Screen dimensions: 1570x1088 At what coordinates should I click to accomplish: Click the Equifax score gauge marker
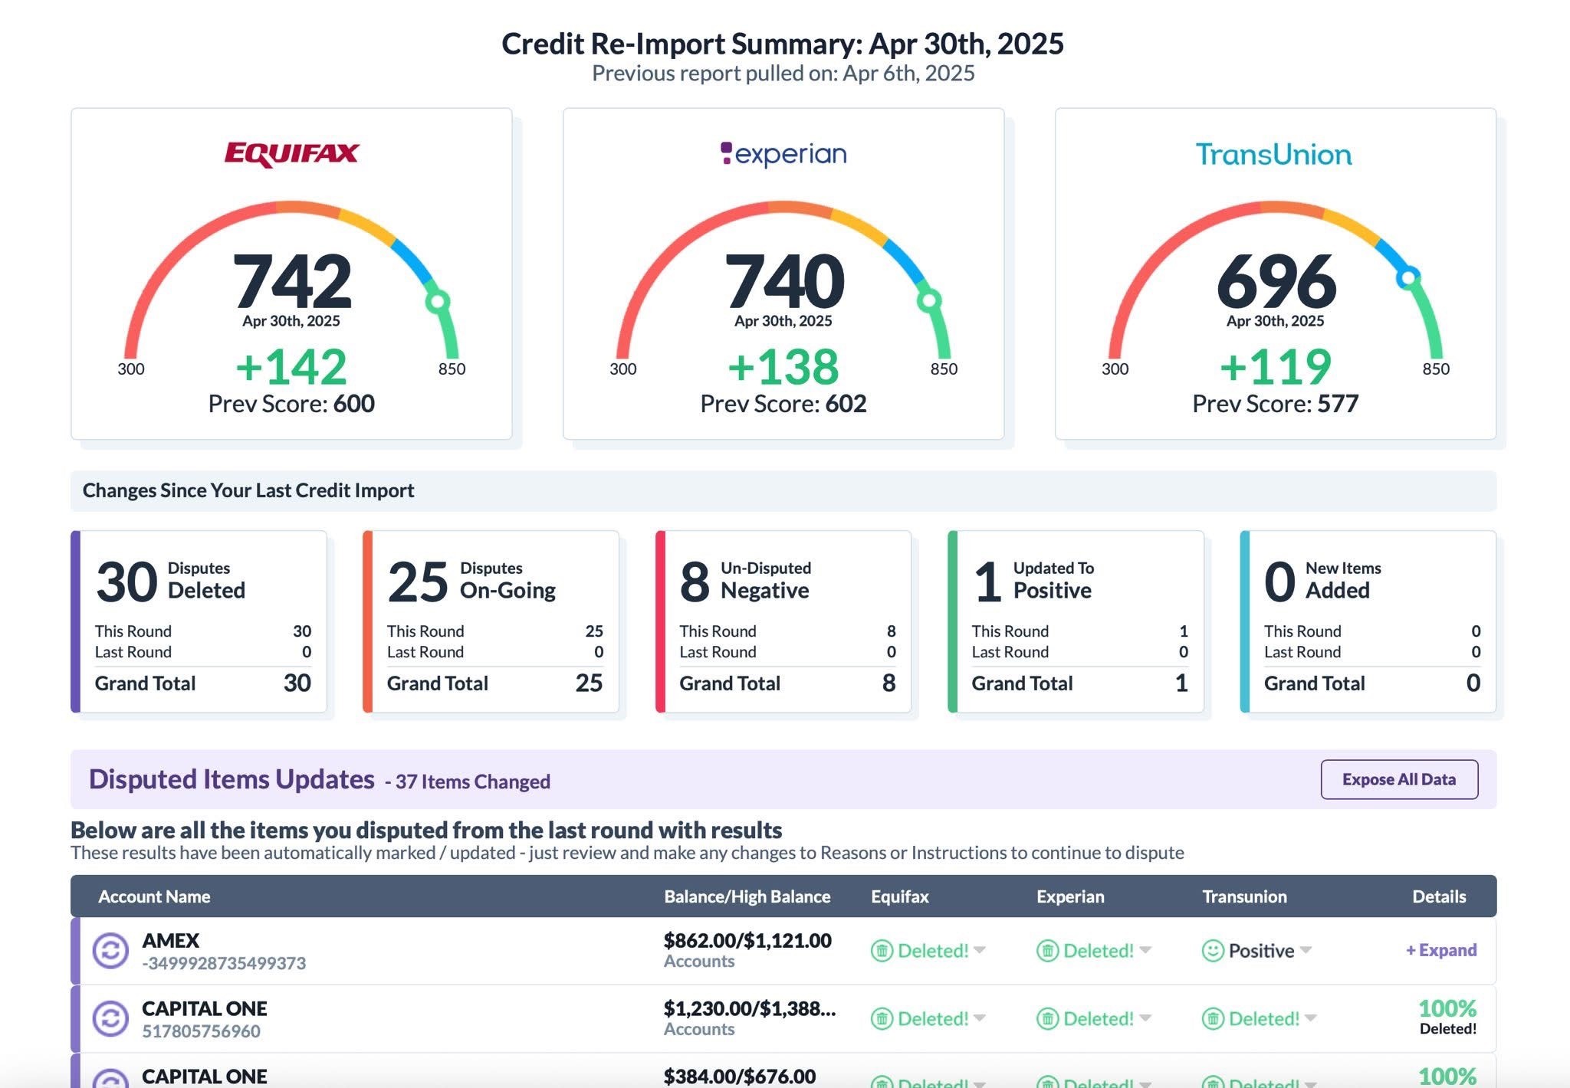coord(437,301)
